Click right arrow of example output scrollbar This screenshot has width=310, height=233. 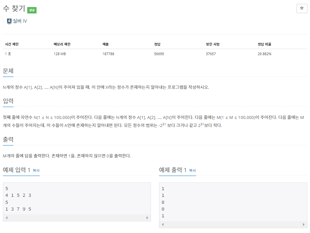[x=304, y=224]
